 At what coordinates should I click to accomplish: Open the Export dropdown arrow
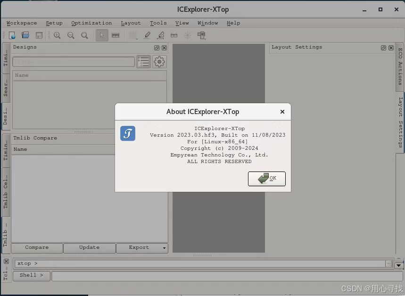pos(164,248)
